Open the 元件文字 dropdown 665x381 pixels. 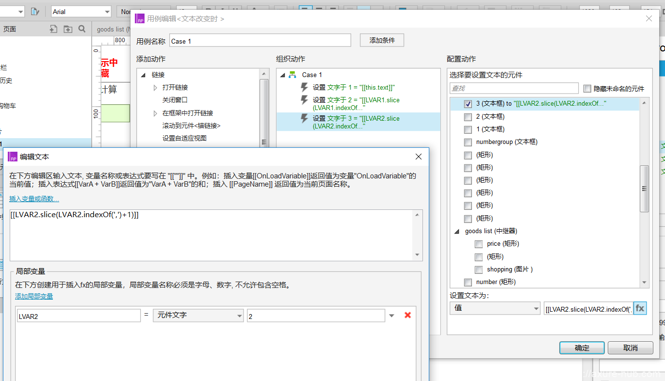point(198,316)
